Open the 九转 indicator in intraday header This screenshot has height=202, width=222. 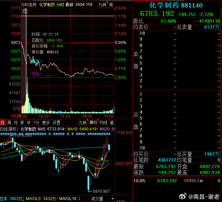103,5
